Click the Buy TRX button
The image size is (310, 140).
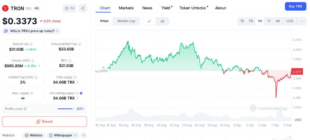(295, 6)
